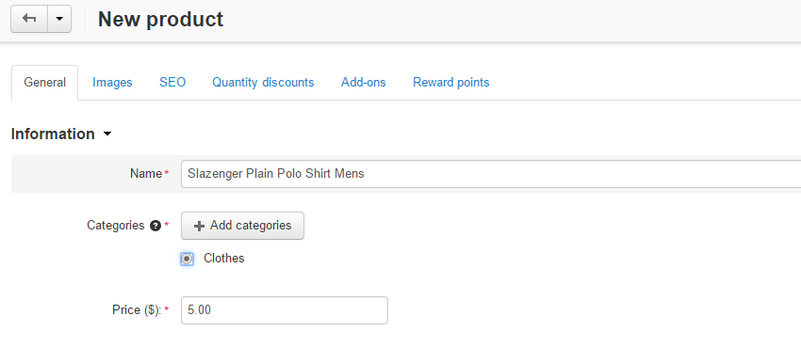The height and width of the screenshot is (347, 801).
Task: Open the Images tab
Action: pos(112,83)
